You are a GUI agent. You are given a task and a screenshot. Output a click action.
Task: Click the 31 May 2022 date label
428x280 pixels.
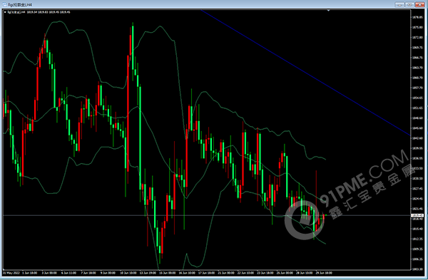coord(11,273)
